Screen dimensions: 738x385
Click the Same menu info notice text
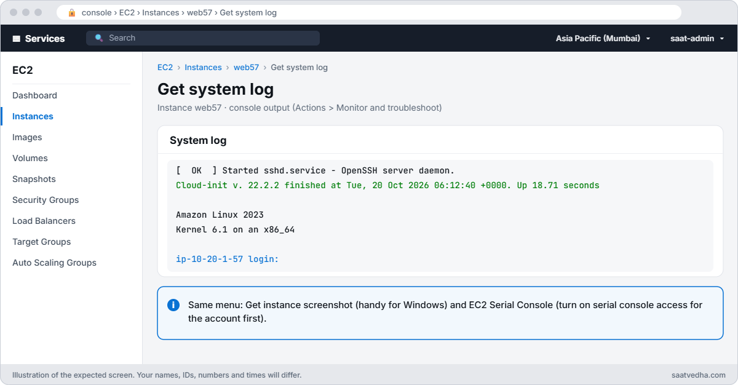coord(445,312)
